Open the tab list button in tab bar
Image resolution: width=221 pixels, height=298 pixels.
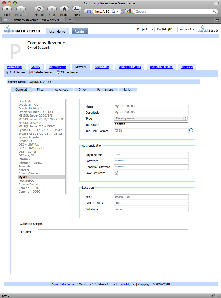[217, 20]
